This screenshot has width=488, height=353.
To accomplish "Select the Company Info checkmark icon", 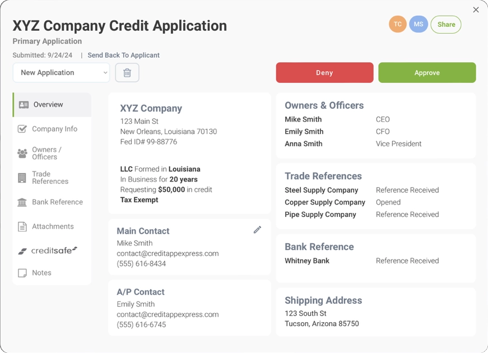I will coord(22,128).
